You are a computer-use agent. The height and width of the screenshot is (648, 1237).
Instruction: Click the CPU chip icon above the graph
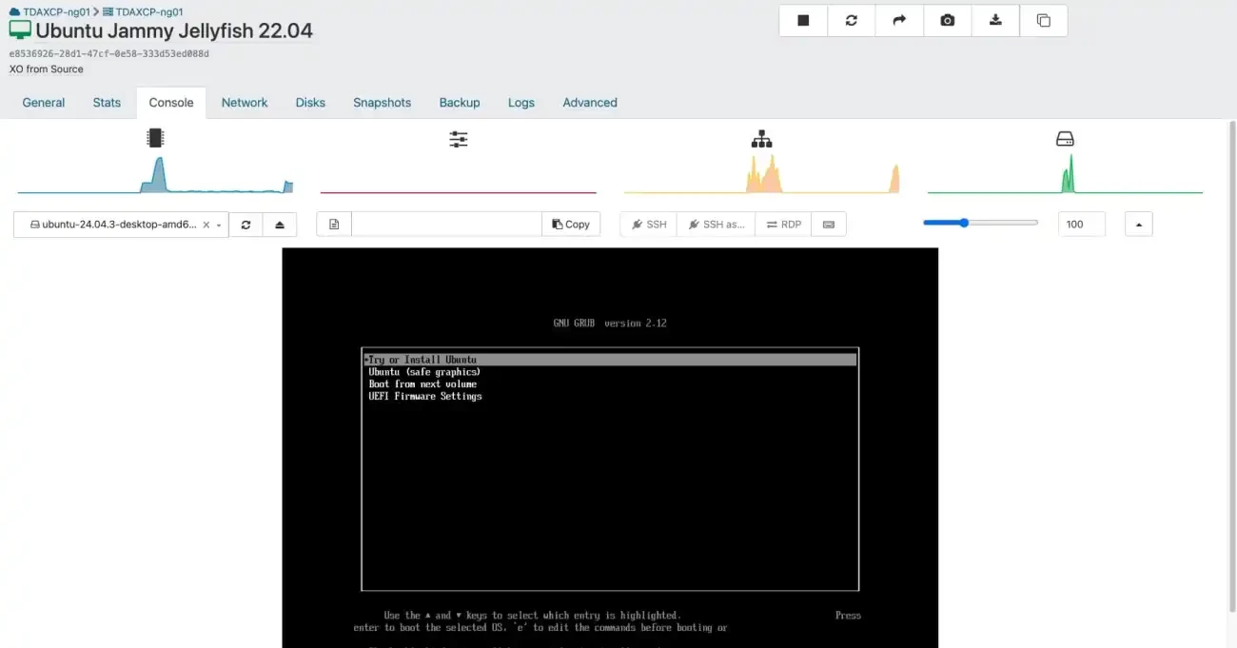pyautogui.click(x=155, y=139)
